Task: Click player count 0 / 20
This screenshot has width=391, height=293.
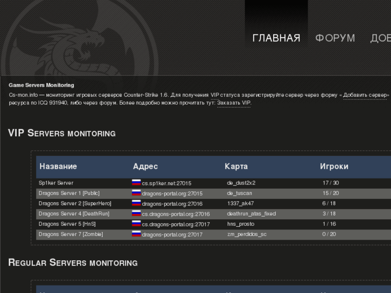Action: [329, 234]
